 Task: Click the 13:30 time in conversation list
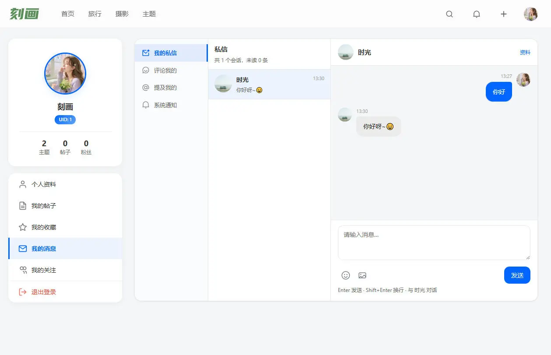[x=319, y=78]
